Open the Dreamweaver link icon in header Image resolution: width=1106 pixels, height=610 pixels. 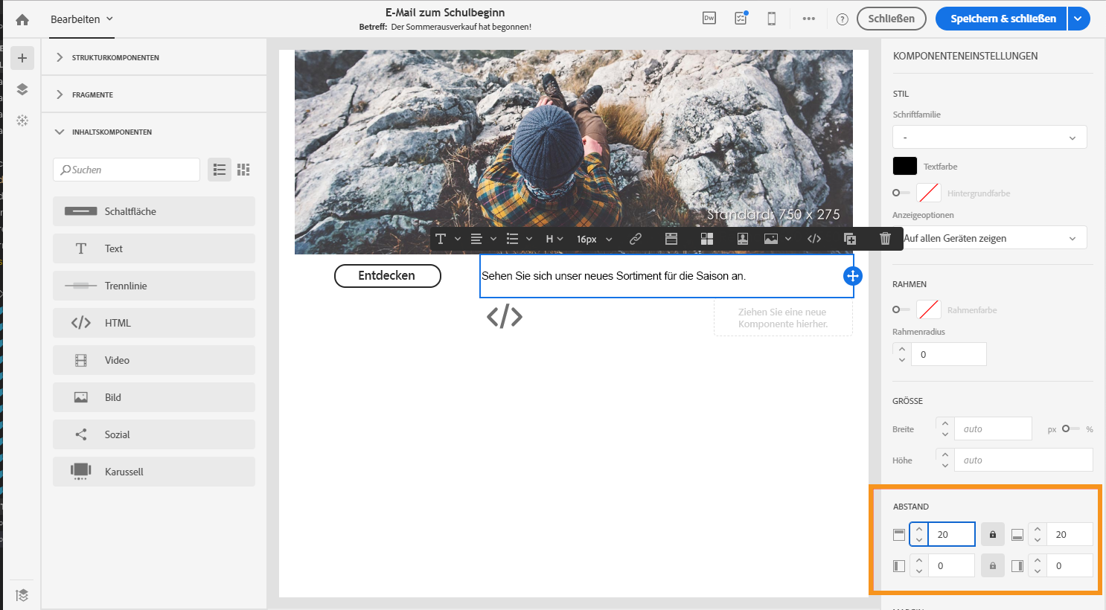709,19
